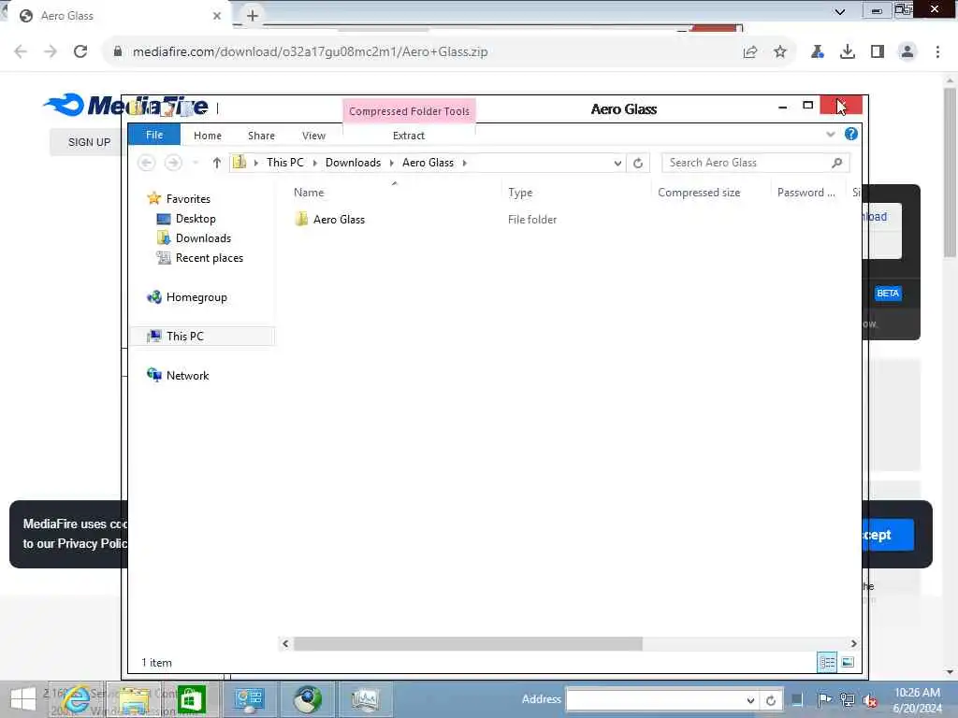Click the Compressed Folder Tools contextual tab
958x718 pixels.
409,111
